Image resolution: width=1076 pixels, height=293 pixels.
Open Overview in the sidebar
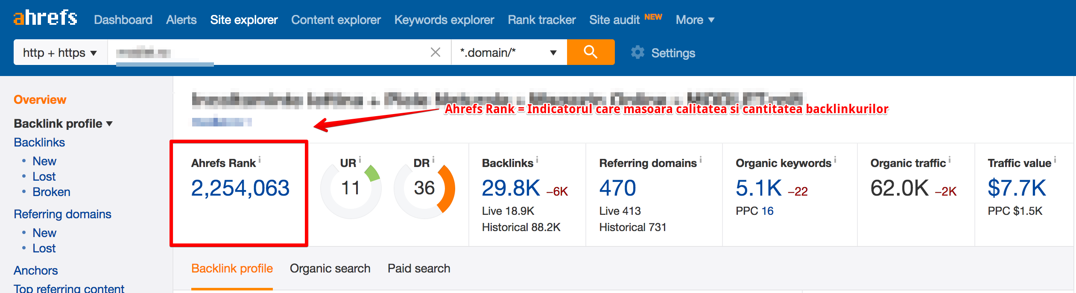pos(40,100)
